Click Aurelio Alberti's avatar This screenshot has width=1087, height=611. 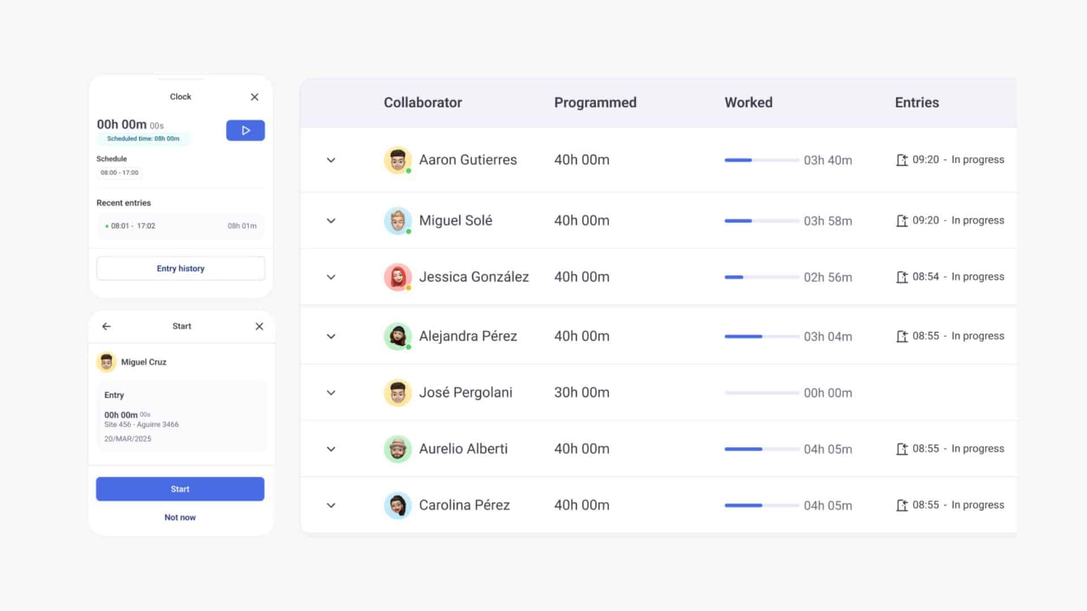(397, 449)
